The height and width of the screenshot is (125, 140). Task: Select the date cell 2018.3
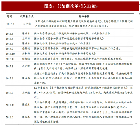tap(9, 117)
